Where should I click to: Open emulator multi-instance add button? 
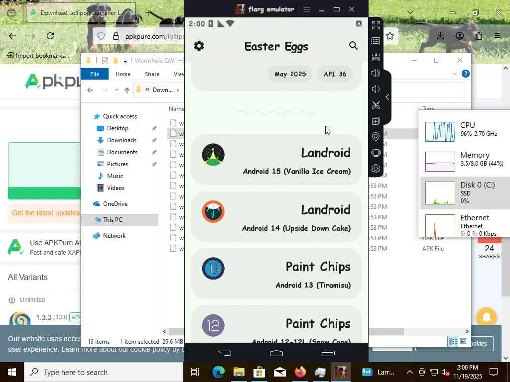[376, 121]
